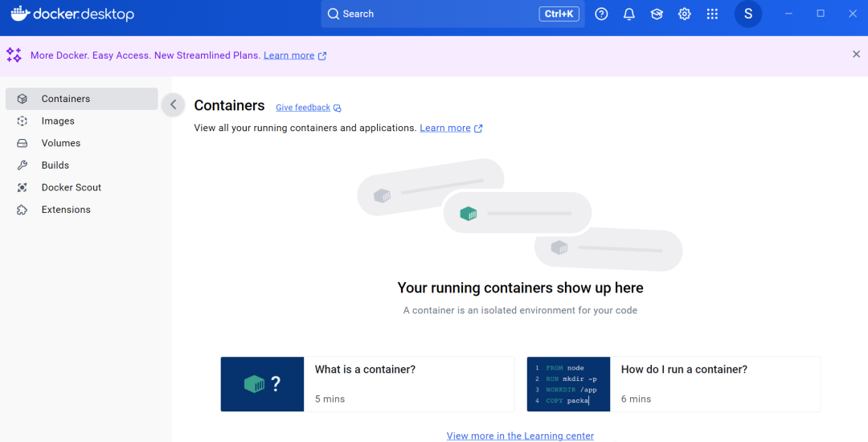Minimize the Docker Desktop window

789,14
